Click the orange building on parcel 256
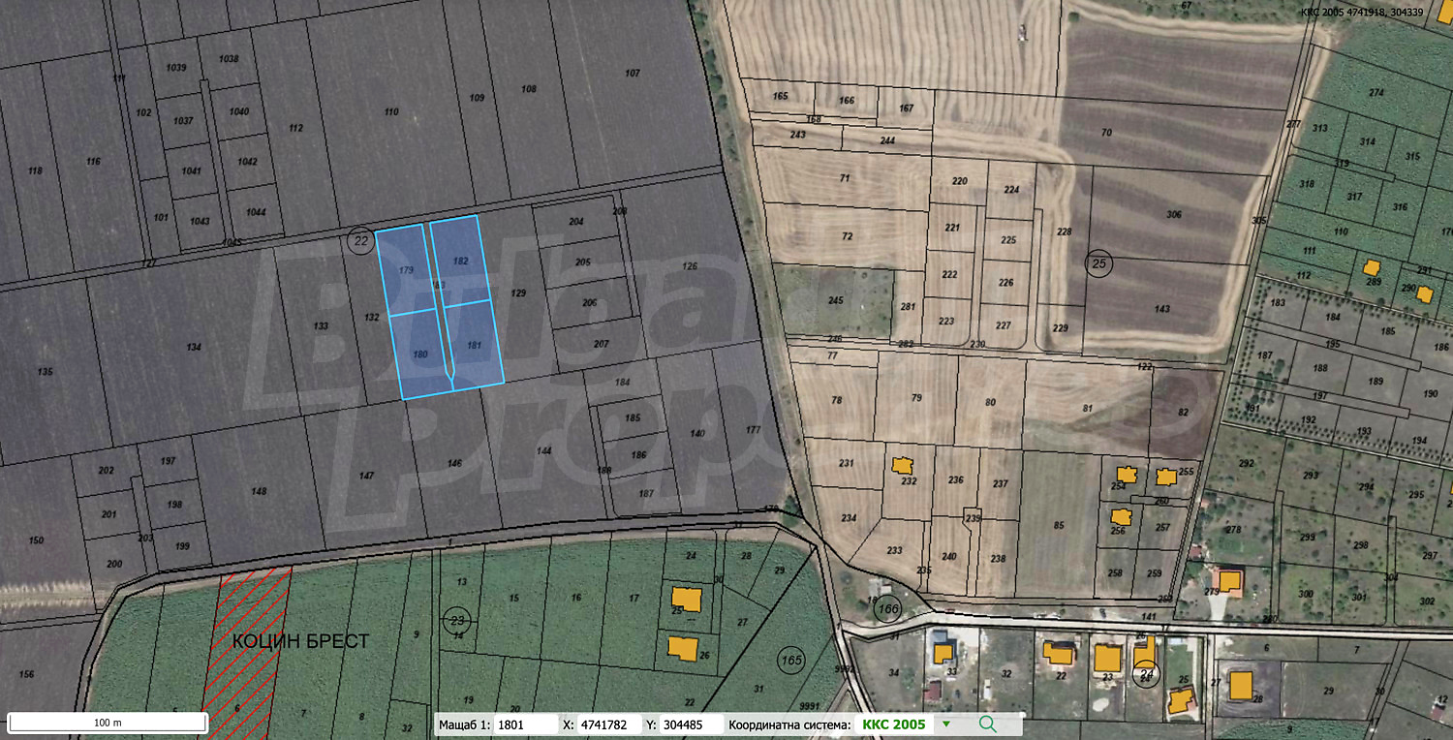 1121,517
